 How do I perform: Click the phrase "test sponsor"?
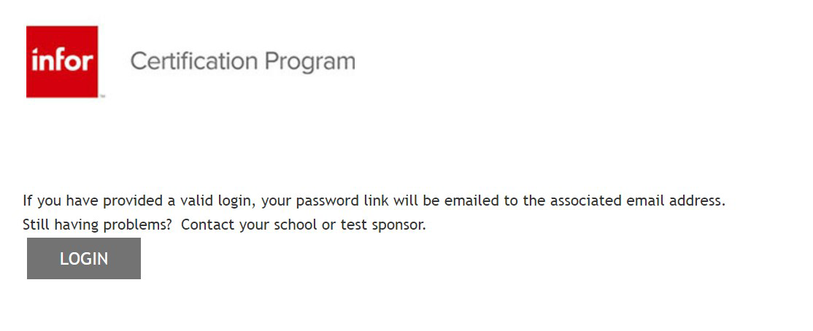coord(382,225)
